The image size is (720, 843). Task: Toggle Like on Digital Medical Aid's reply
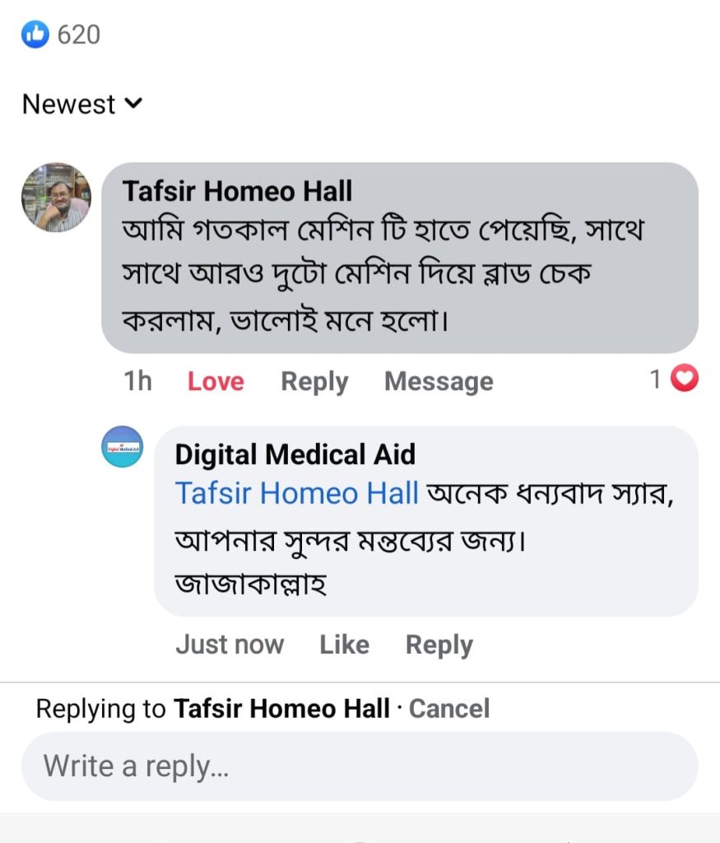pos(344,645)
